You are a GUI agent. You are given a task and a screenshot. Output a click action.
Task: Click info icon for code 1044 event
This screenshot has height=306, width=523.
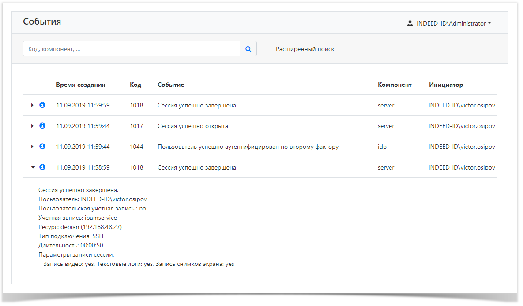click(42, 147)
